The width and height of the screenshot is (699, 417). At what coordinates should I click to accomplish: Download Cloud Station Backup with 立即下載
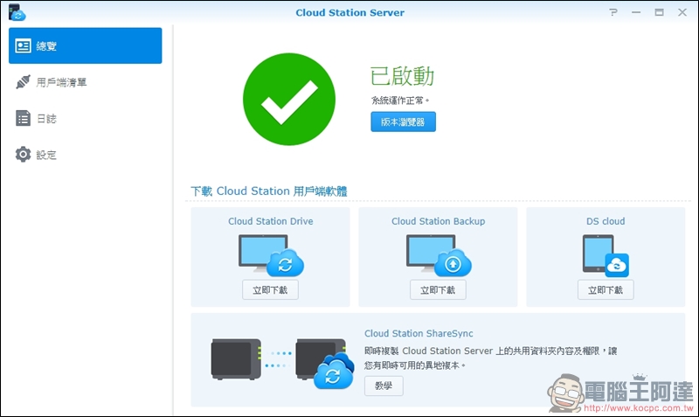438,290
